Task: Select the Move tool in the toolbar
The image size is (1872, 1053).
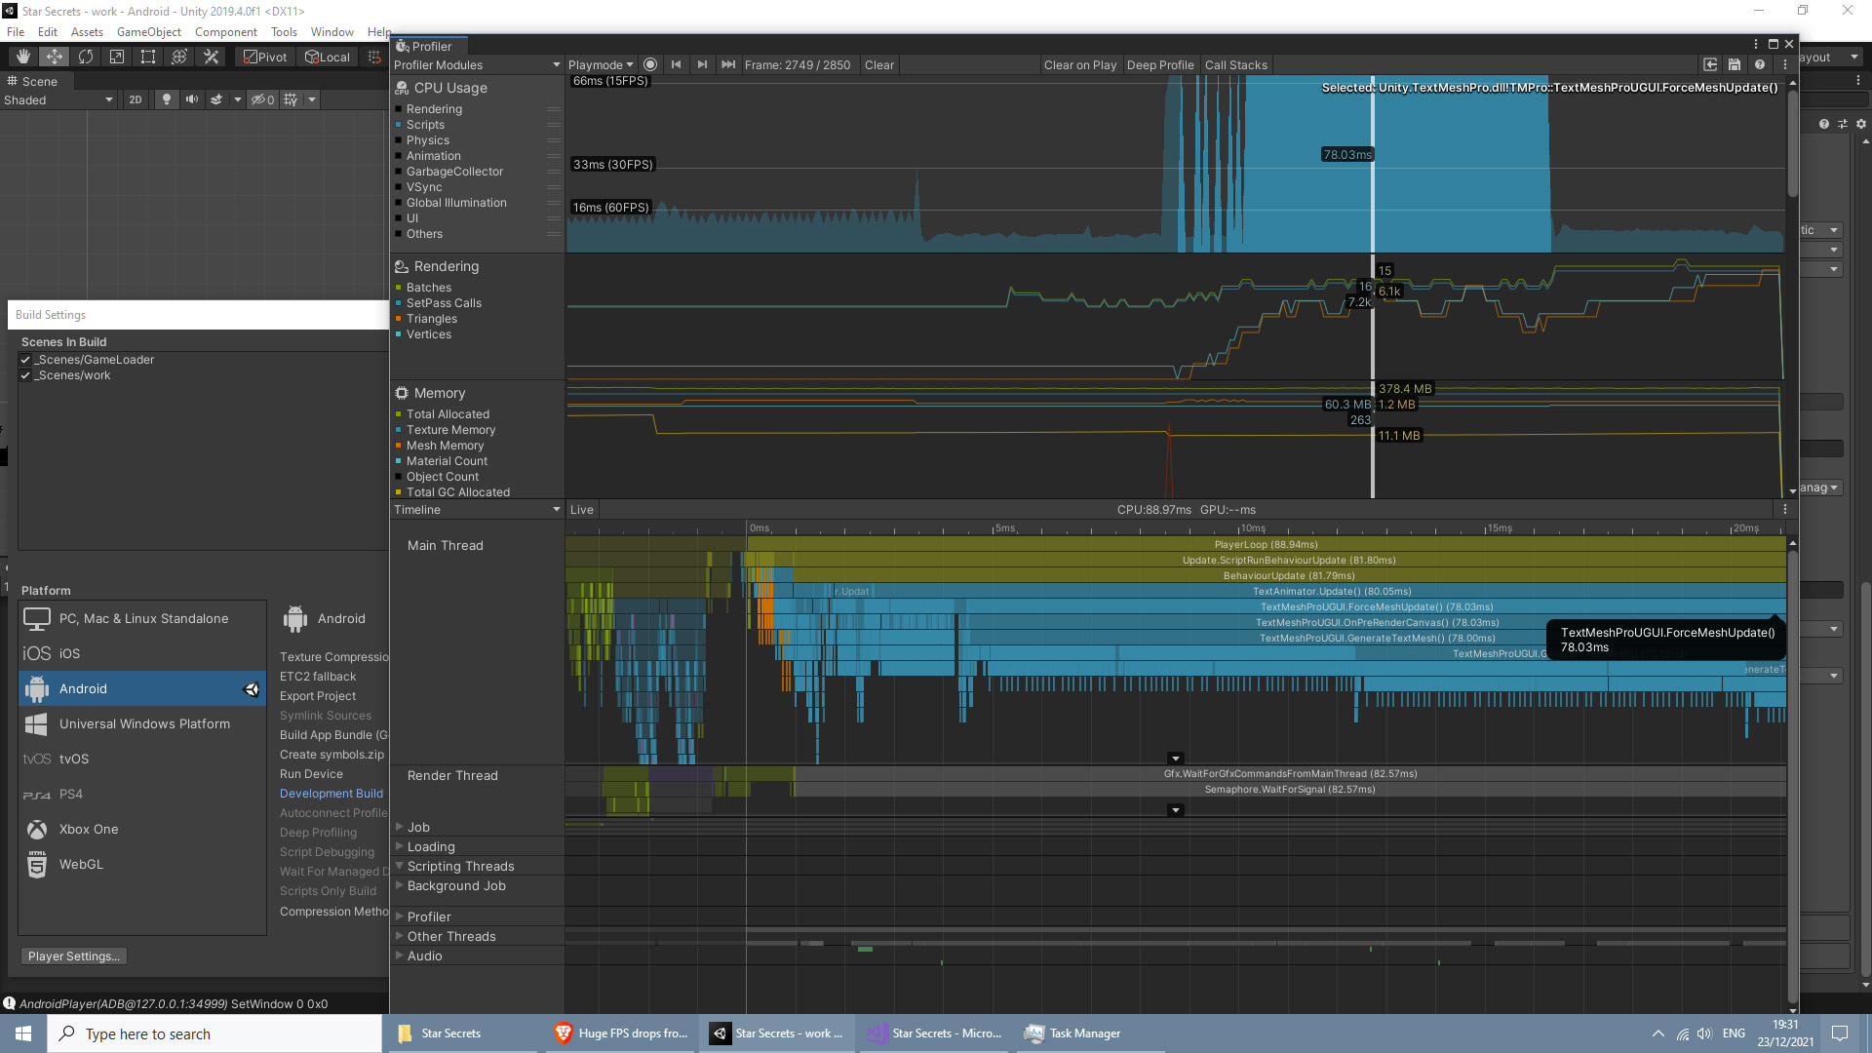Action: pyautogui.click(x=54, y=57)
